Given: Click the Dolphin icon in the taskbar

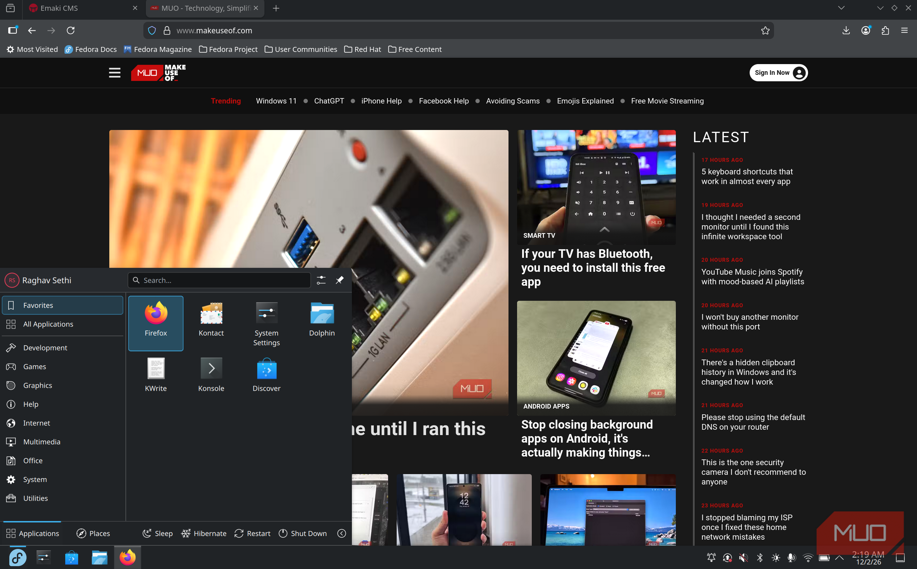Looking at the screenshot, I should click(99, 558).
